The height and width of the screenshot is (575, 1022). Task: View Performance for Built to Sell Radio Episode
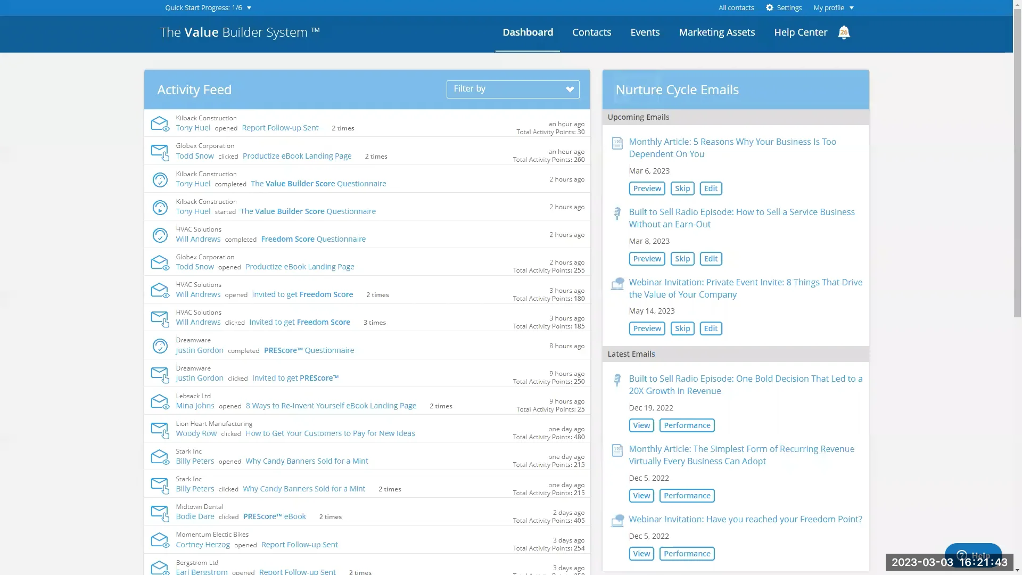tap(687, 425)
